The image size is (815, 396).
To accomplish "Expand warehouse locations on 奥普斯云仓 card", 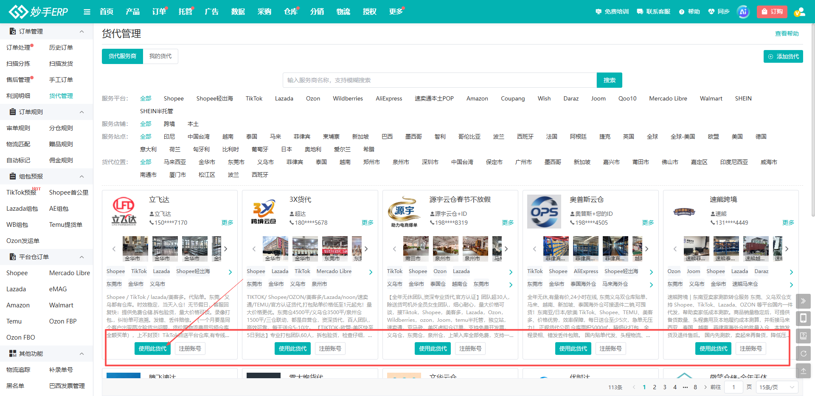I will (x=651, y=285).
